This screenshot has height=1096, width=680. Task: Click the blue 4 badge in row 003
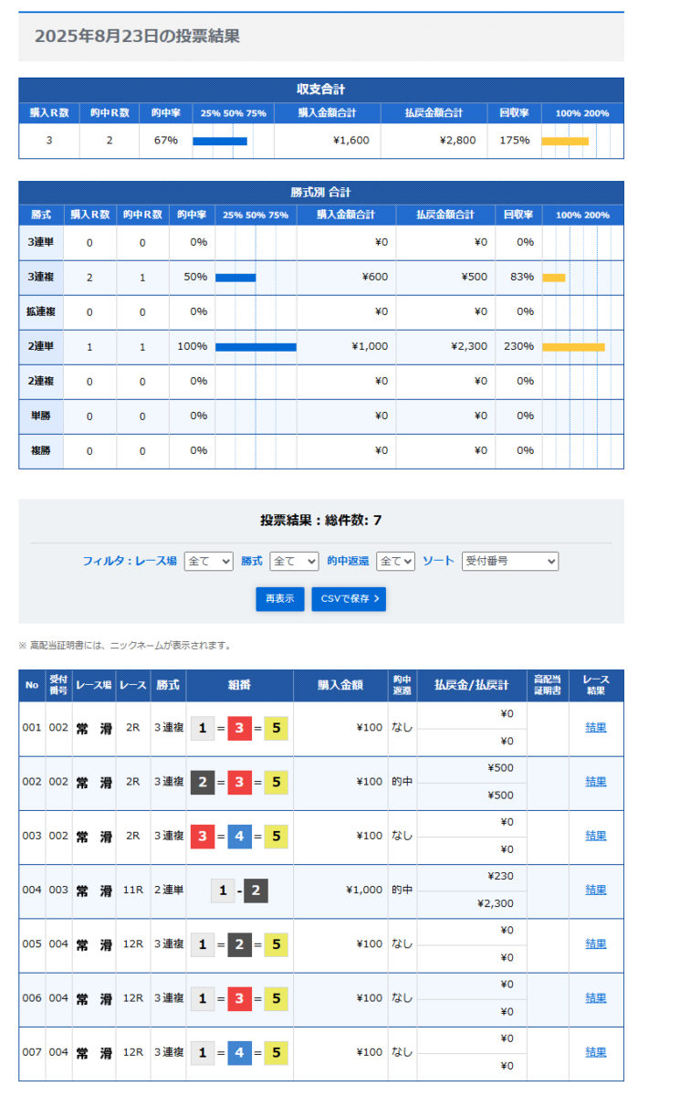pyautogui.click(x=239, y=837)
